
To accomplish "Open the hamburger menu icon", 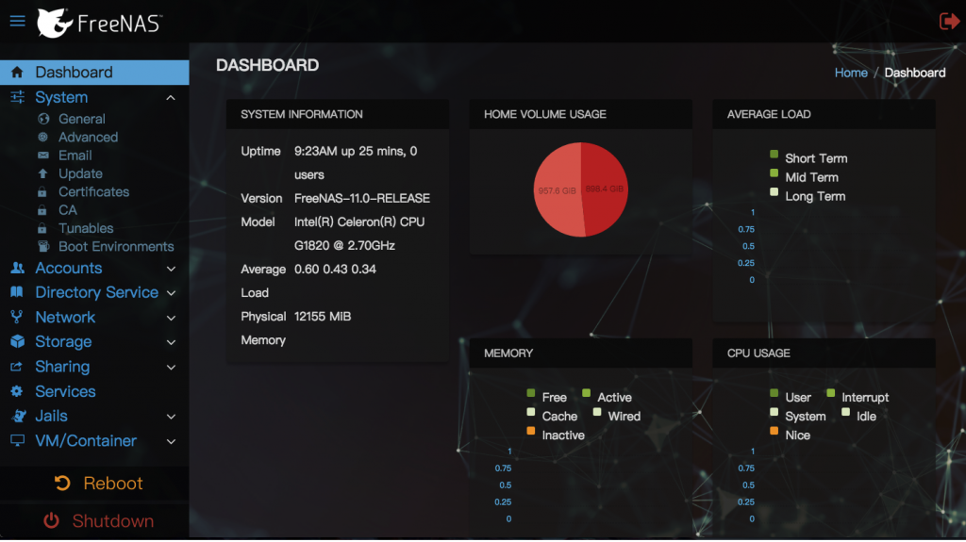I will [x=17, y=22].
